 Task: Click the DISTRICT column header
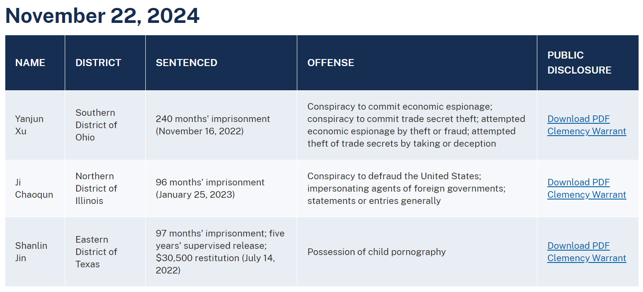click(x=98, y=63)
